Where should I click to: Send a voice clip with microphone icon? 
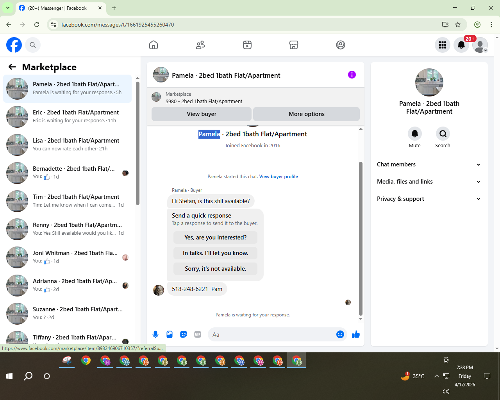click(x=155, y=334)
